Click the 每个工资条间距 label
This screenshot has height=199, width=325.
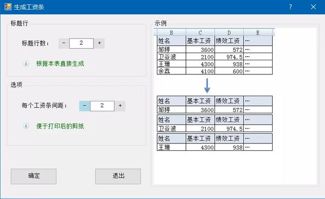(x=45, y=106)
